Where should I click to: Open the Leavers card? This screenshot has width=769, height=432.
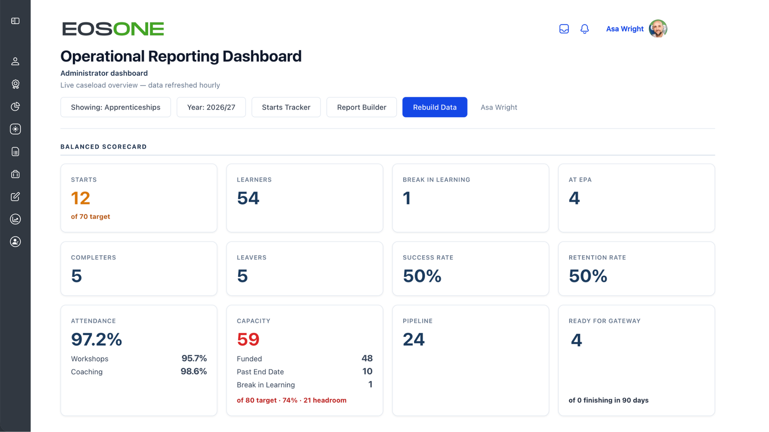[304, 268]
